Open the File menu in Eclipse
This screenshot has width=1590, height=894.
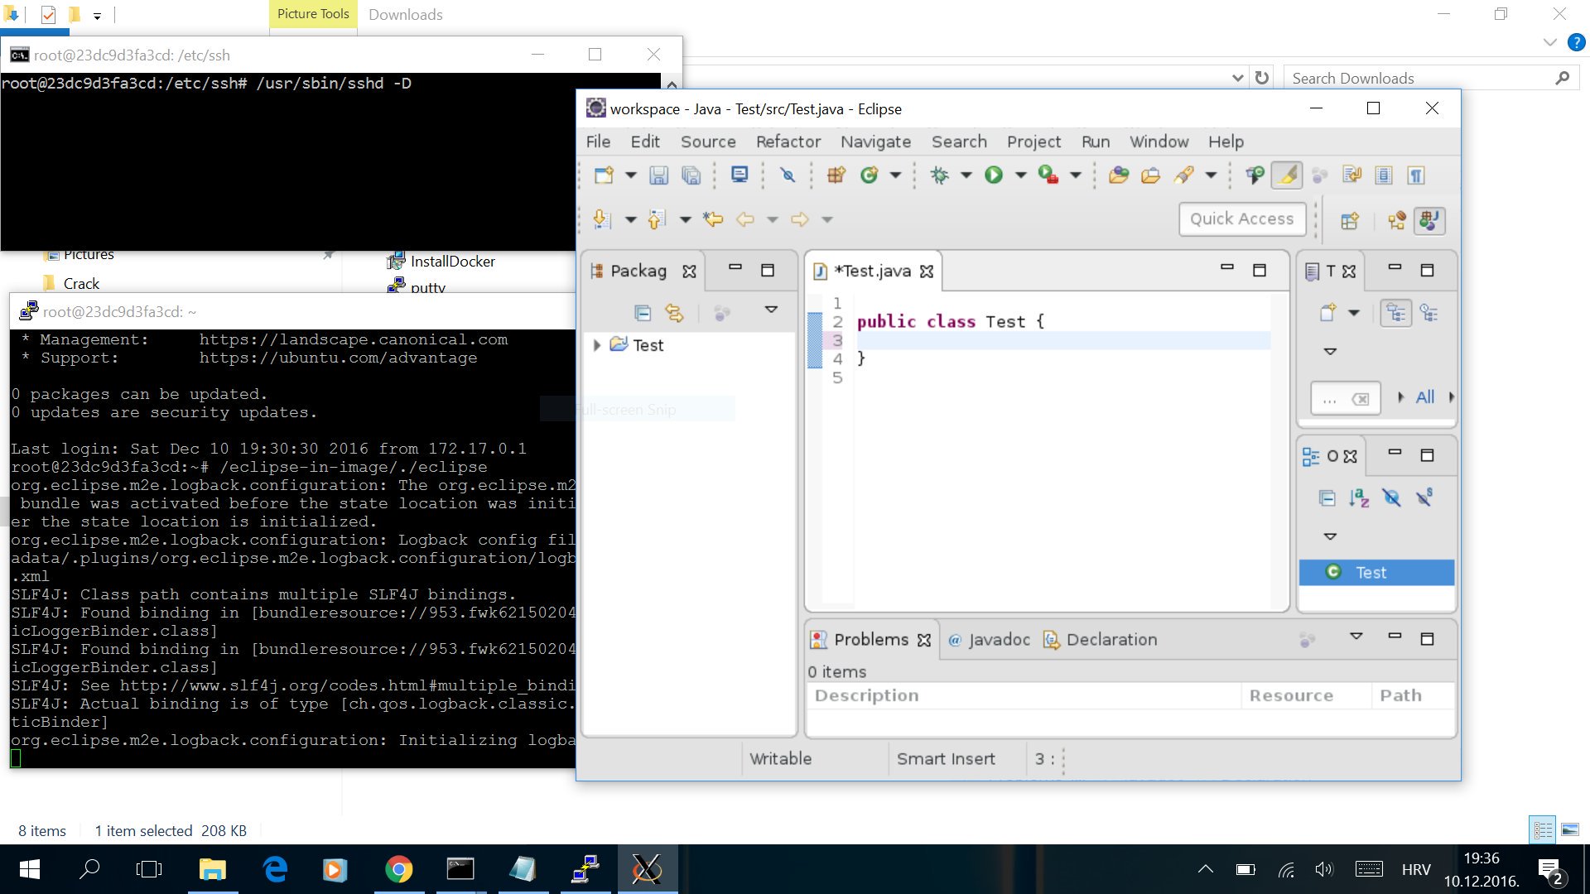598,142
